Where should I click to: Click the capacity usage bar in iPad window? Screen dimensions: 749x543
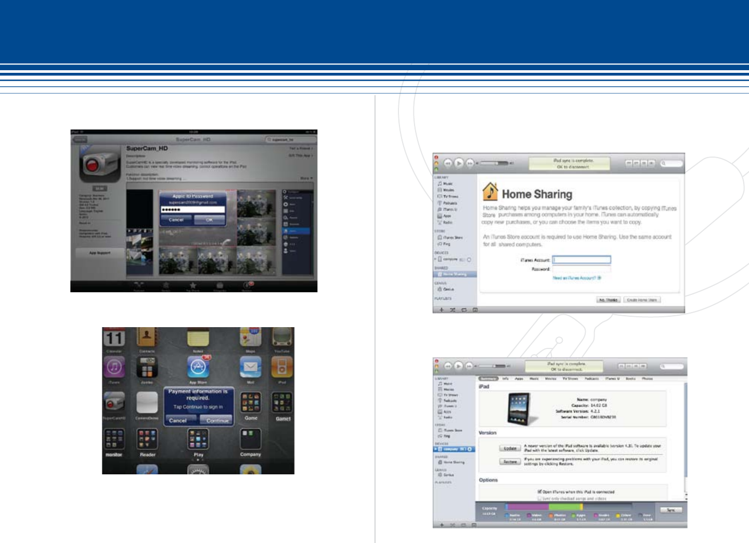(x=569, y=507)
